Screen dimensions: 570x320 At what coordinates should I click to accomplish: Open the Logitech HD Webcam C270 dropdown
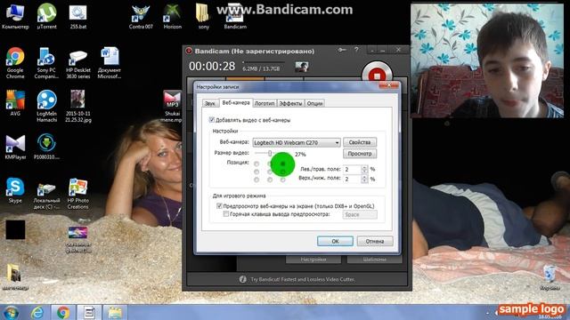pyautogui.click(x=297, y=142)
